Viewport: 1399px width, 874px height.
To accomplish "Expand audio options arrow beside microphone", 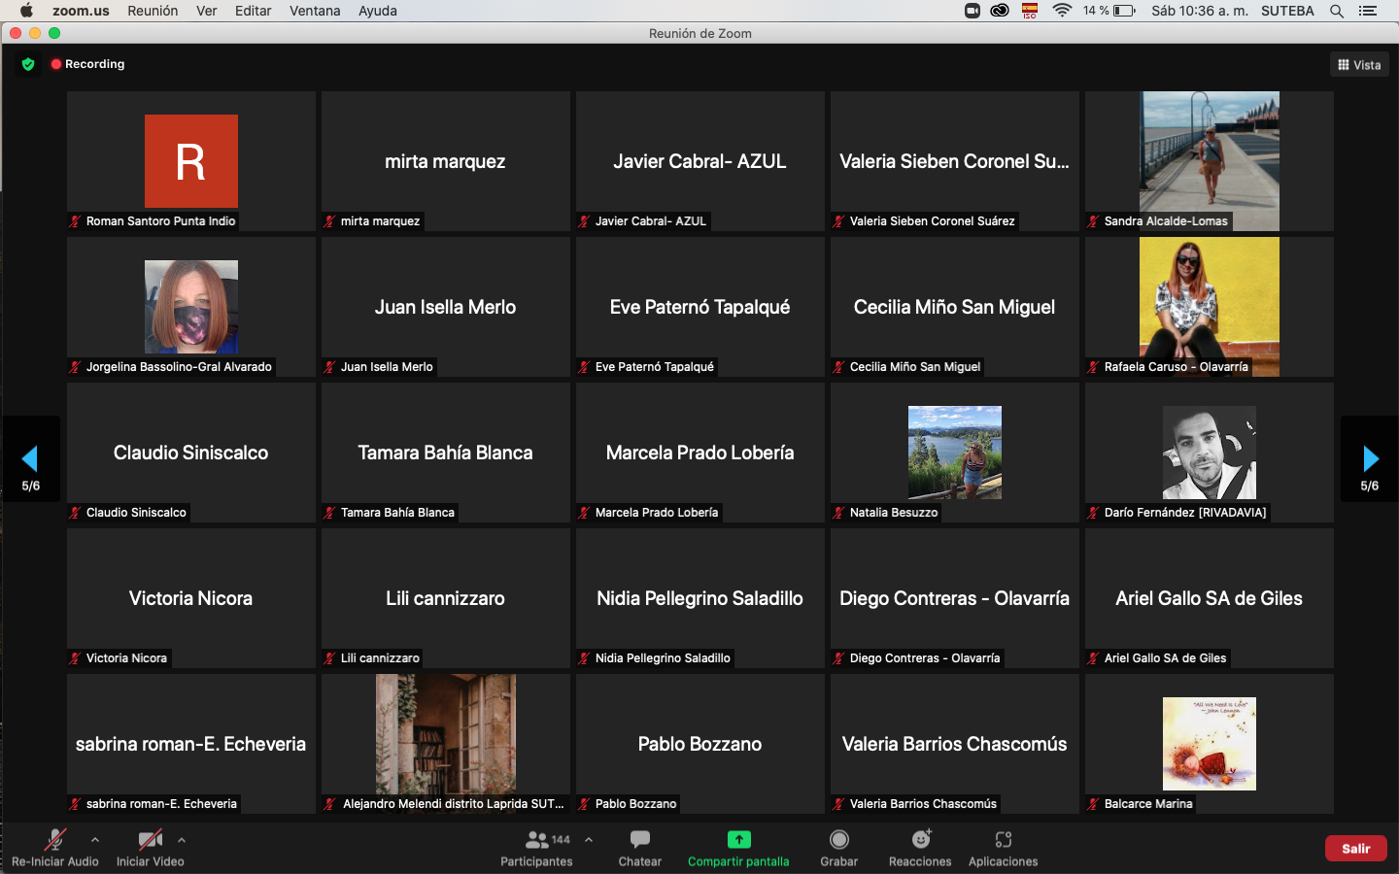I will (x=95, y=840).
